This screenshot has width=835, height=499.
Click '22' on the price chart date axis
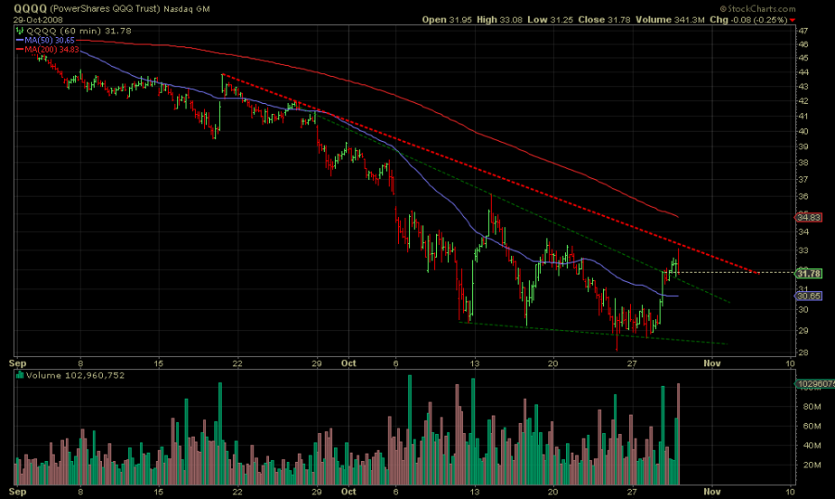[237, 364]
